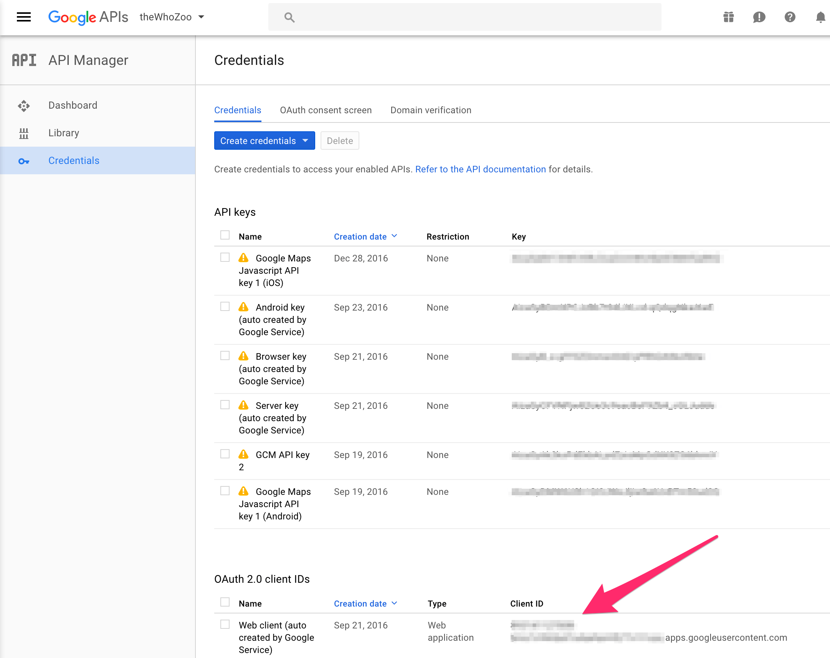Image resolution: width=830 pixels, height=658 pixels.
Task: Select the Browser key checkbox
Action: (x=225, y=355)
